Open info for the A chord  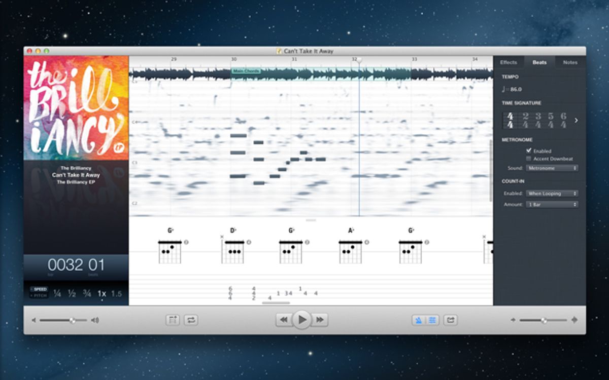pyautogui.click(x=366, y=242)
